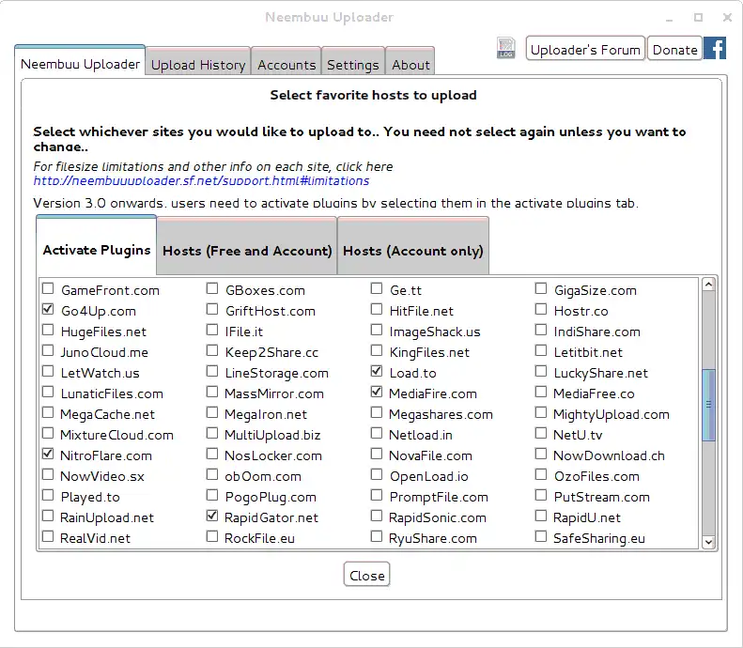Click the scroll down arrow of hosts list
Screen dimensions: 743x648
point(709,542)
